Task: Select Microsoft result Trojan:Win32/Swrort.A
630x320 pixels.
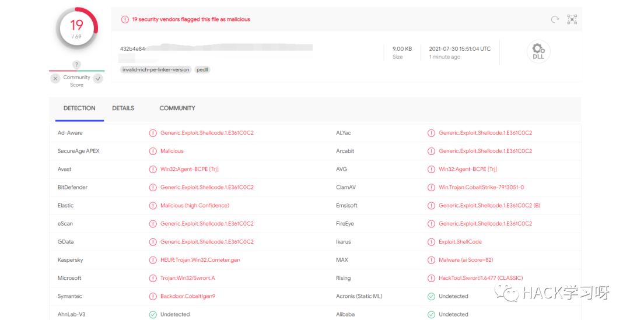Action: [x=188, y=278]
